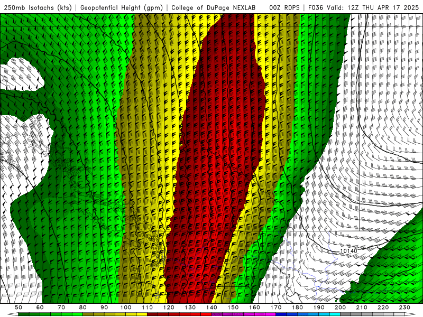The width and height of the screenshot is (423, 317).
Task: Click the "70" colorbar label
Action: (x=61, y=307)
